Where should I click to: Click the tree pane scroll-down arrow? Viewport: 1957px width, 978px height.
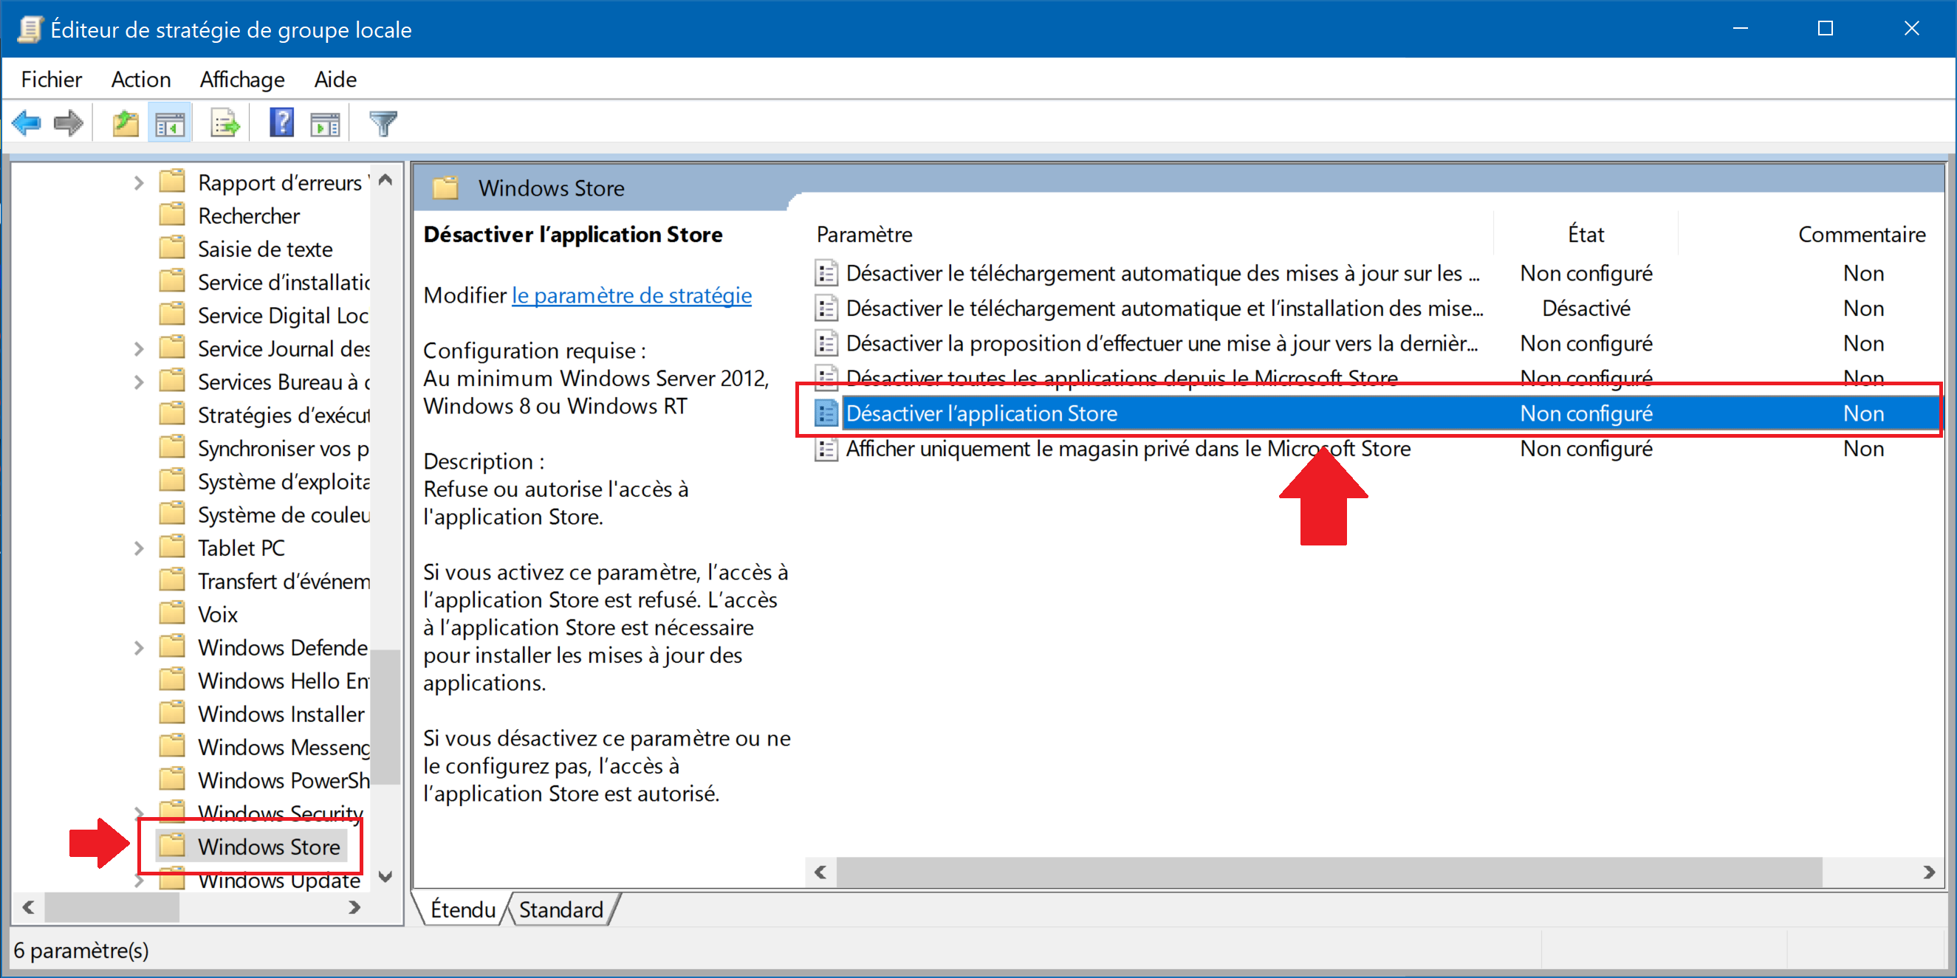click(x=385, y=875)
